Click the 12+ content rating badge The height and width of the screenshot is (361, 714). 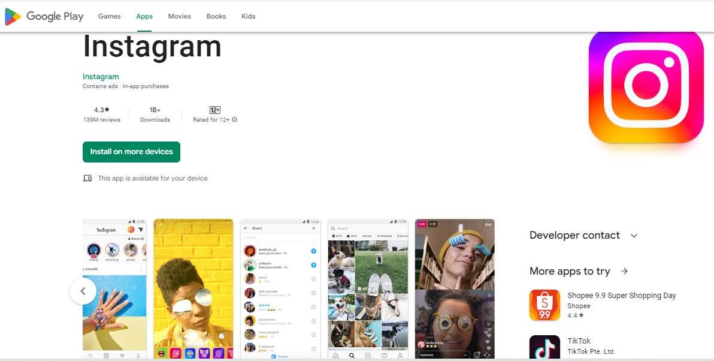point(215,110)
